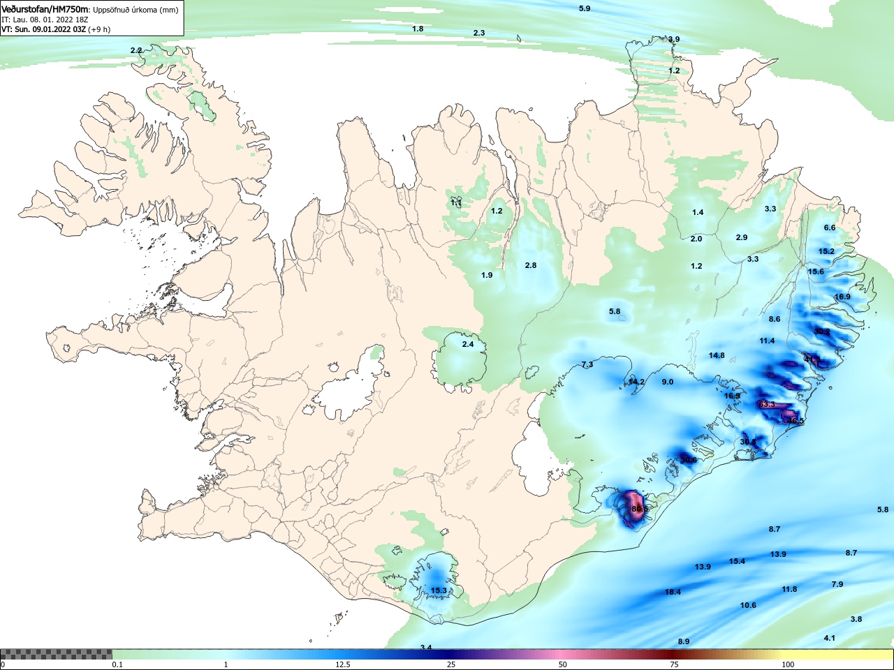Click the 18.4 value offshore
Screen dimensions: 894x670
[673, 592]
